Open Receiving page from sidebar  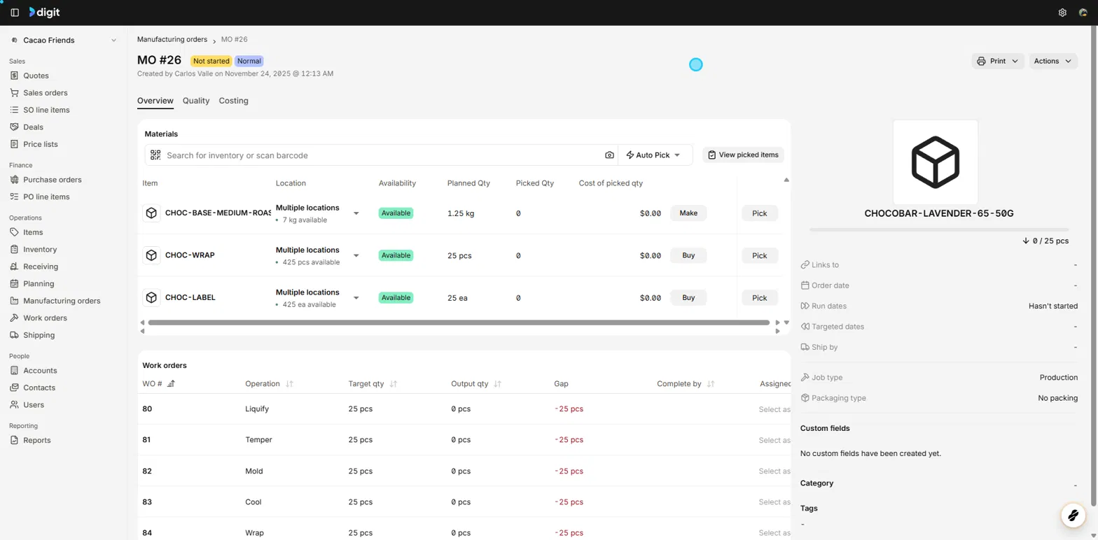[x=41, y=267]
